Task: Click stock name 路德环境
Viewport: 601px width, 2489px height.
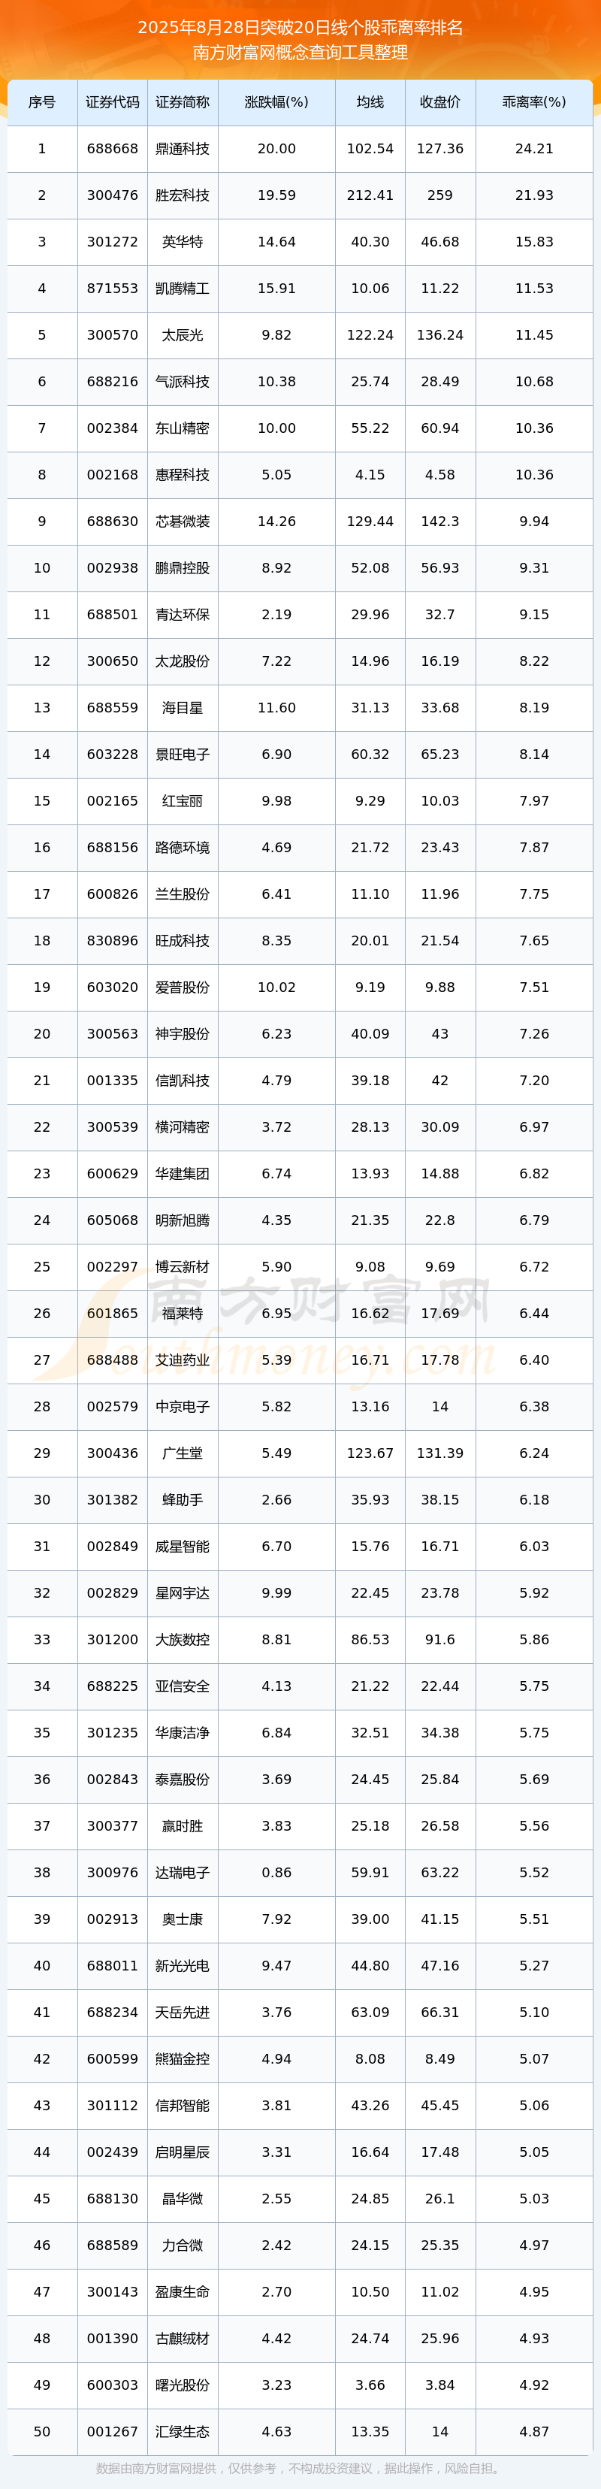Action: tap(183, 848)
